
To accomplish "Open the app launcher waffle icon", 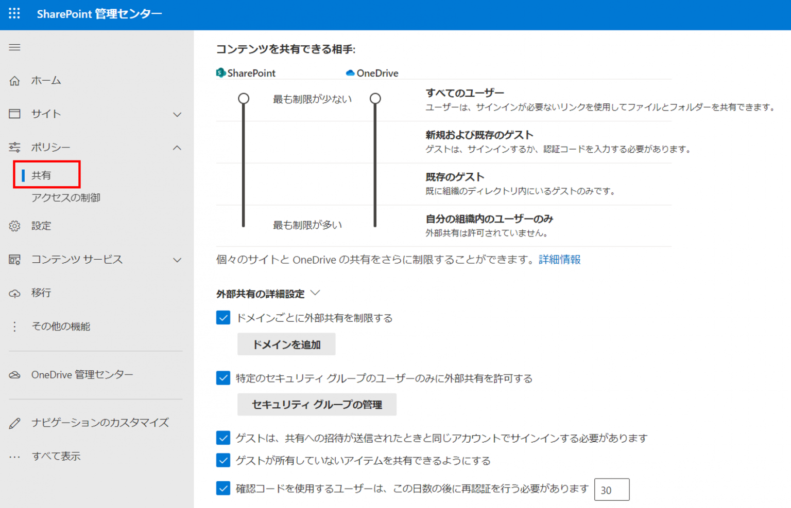I will (14, 14).
